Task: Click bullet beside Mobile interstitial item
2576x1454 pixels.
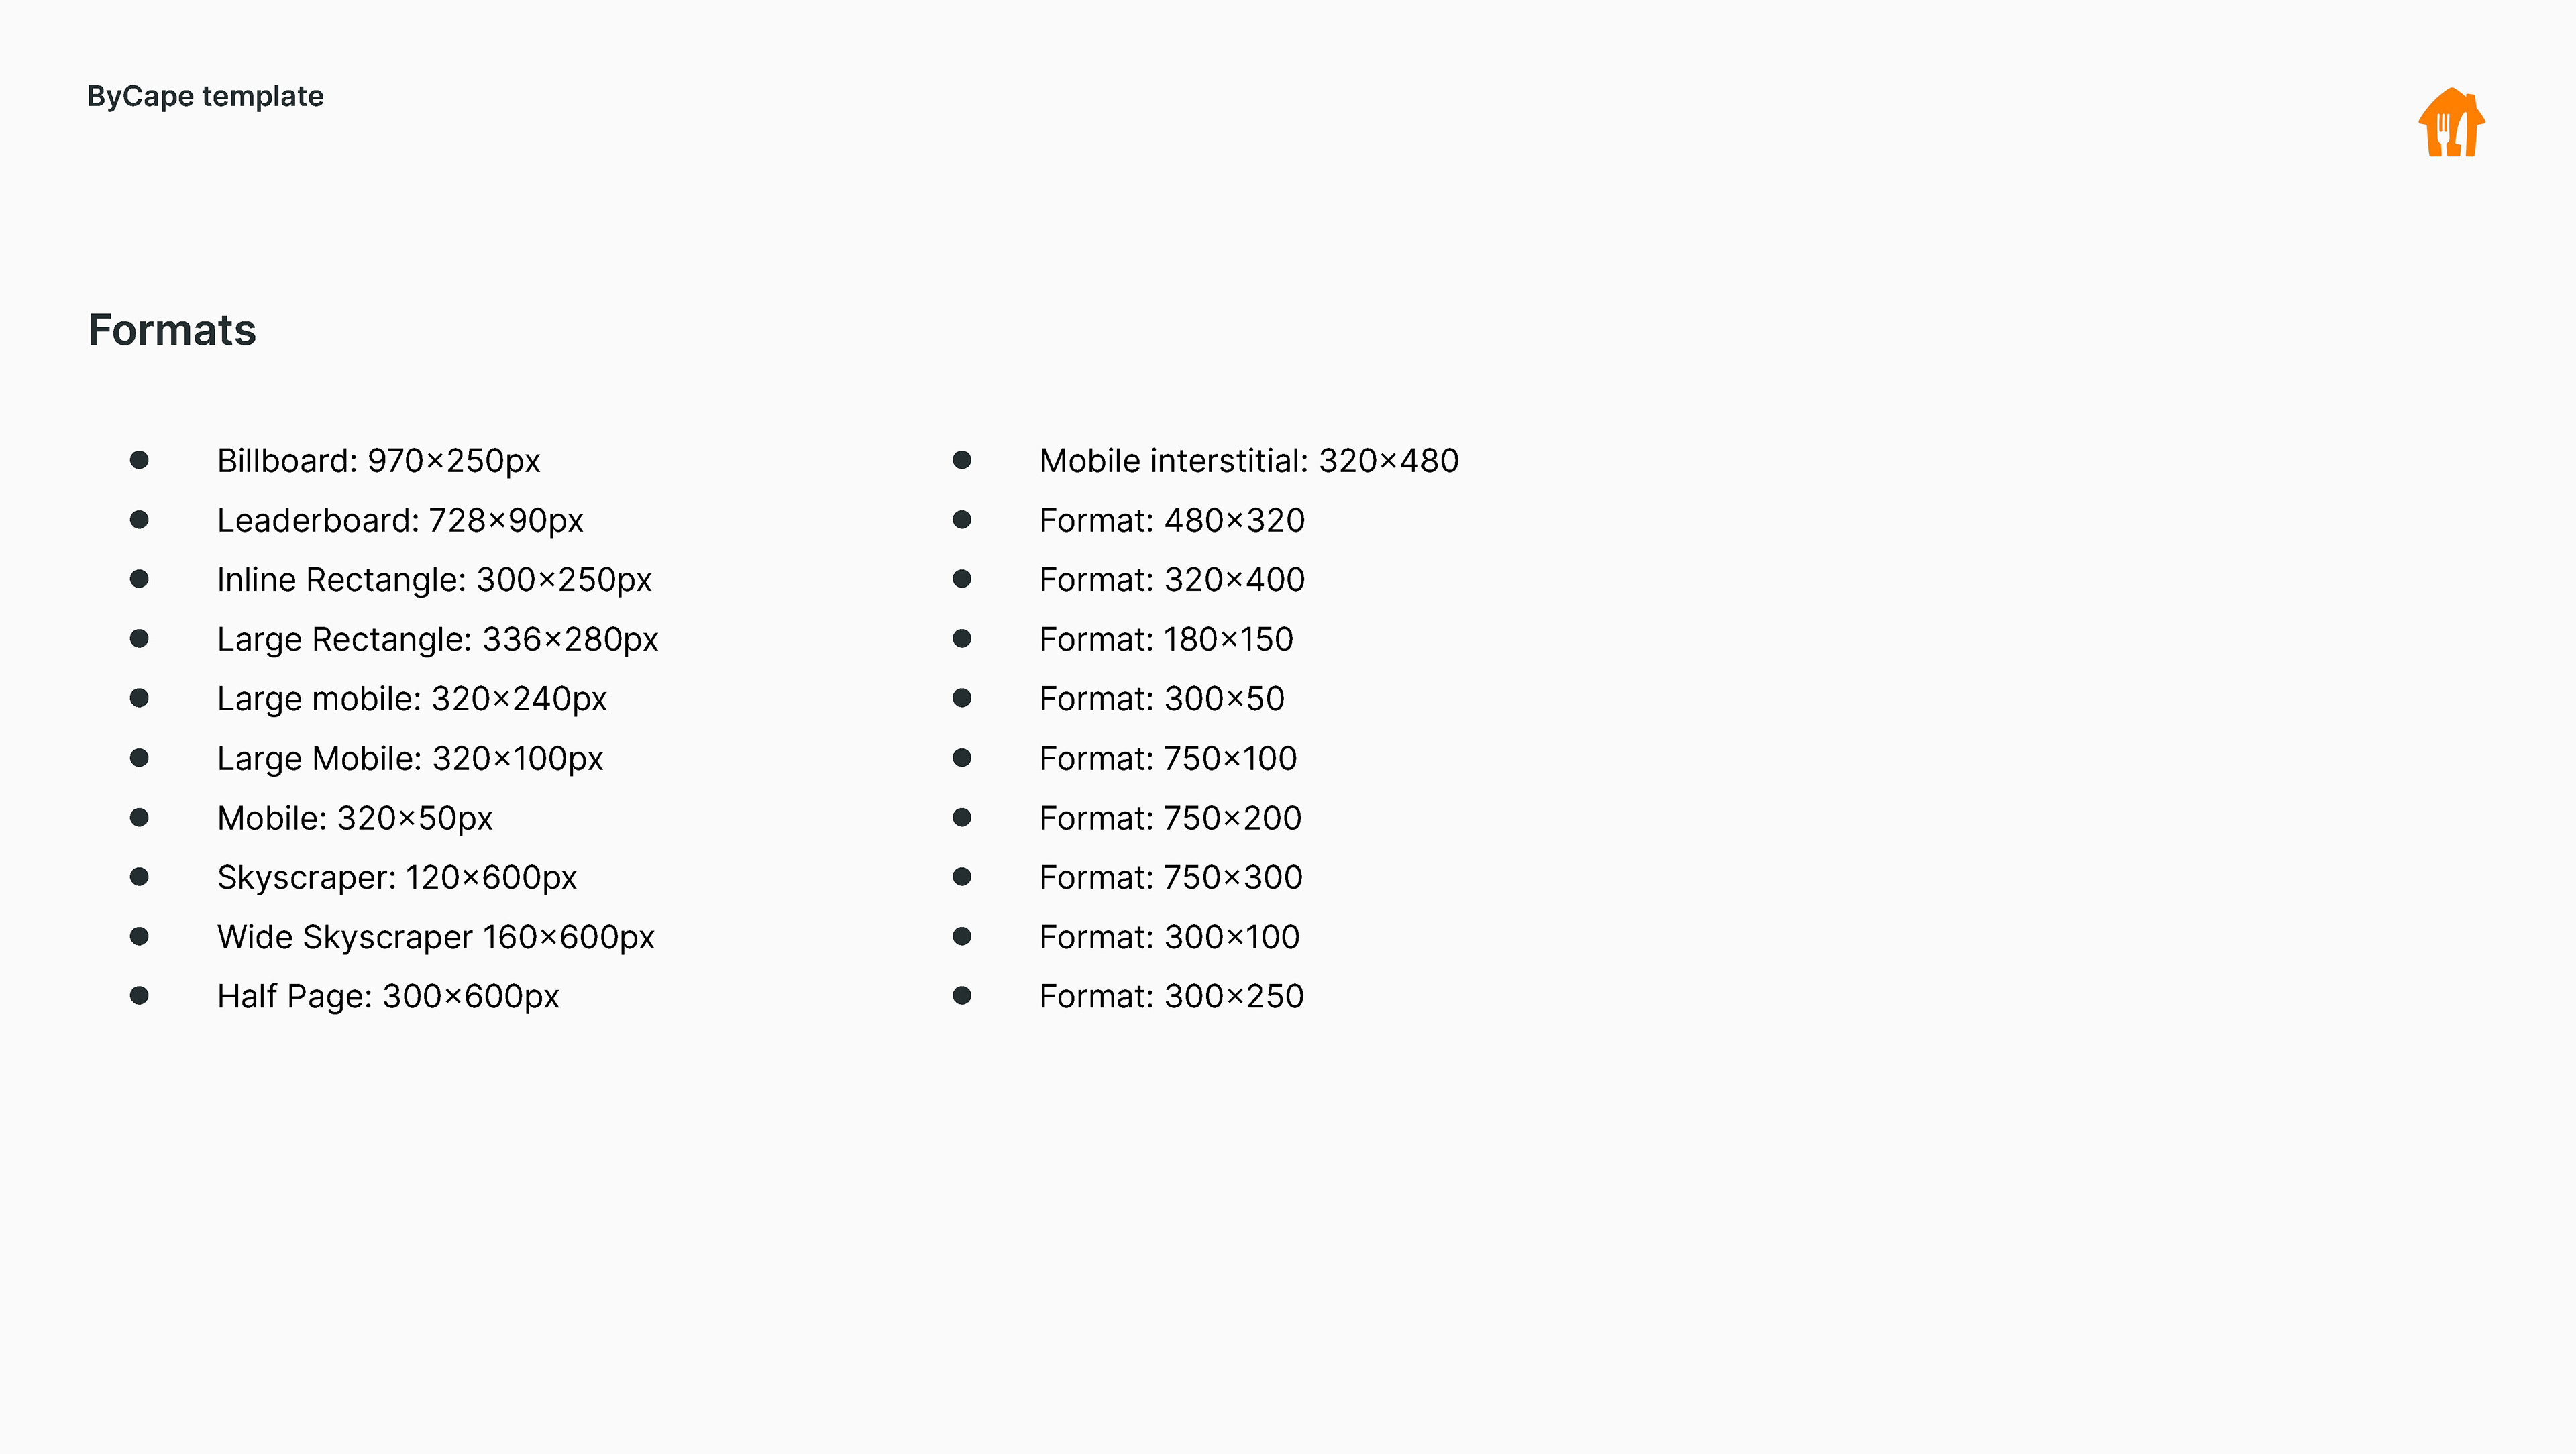Action: (x=962, y=460)
